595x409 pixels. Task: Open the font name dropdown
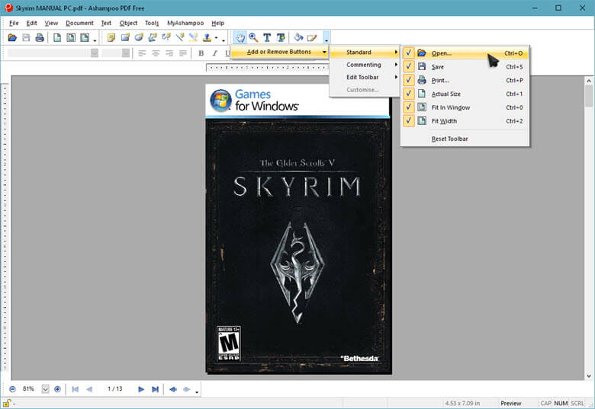95,53
